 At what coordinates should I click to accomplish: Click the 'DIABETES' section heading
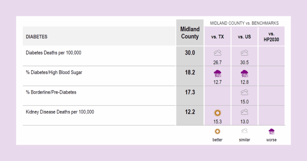pyautogui.click(x=37, y=37)
